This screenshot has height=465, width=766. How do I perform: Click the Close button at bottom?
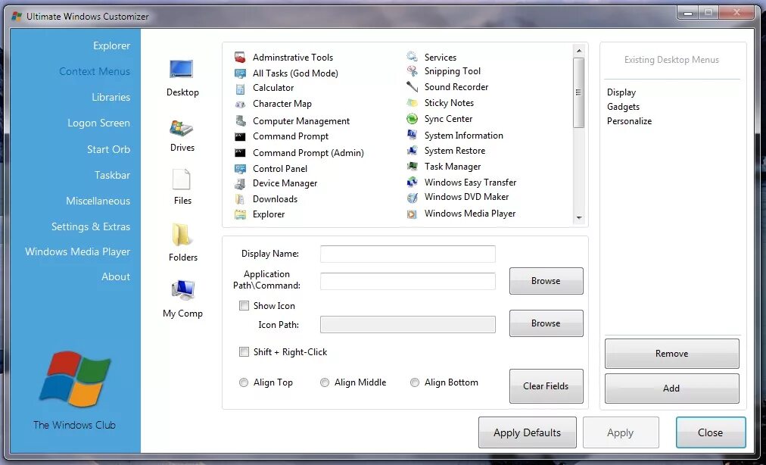pos(711,432)
